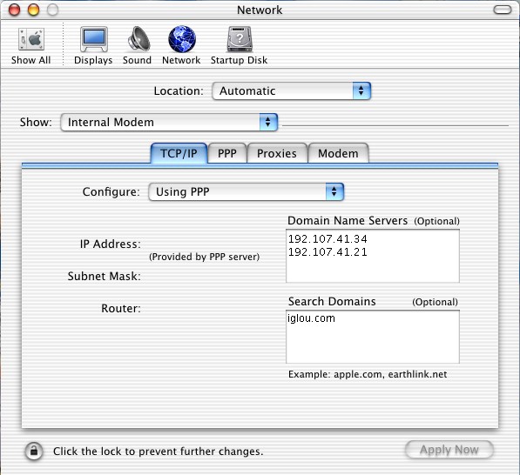Image resolution: width=520 pixels, height=475 pixels.
Task: Click the red close window button
Action: point(14,10)
